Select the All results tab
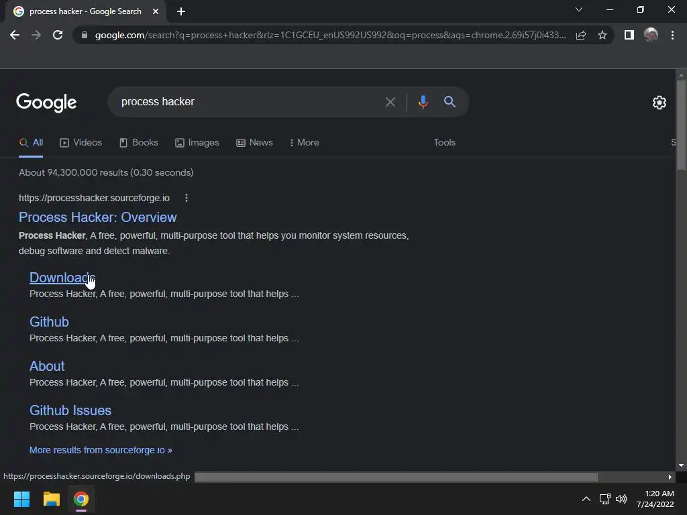 (x=31, y=143)
